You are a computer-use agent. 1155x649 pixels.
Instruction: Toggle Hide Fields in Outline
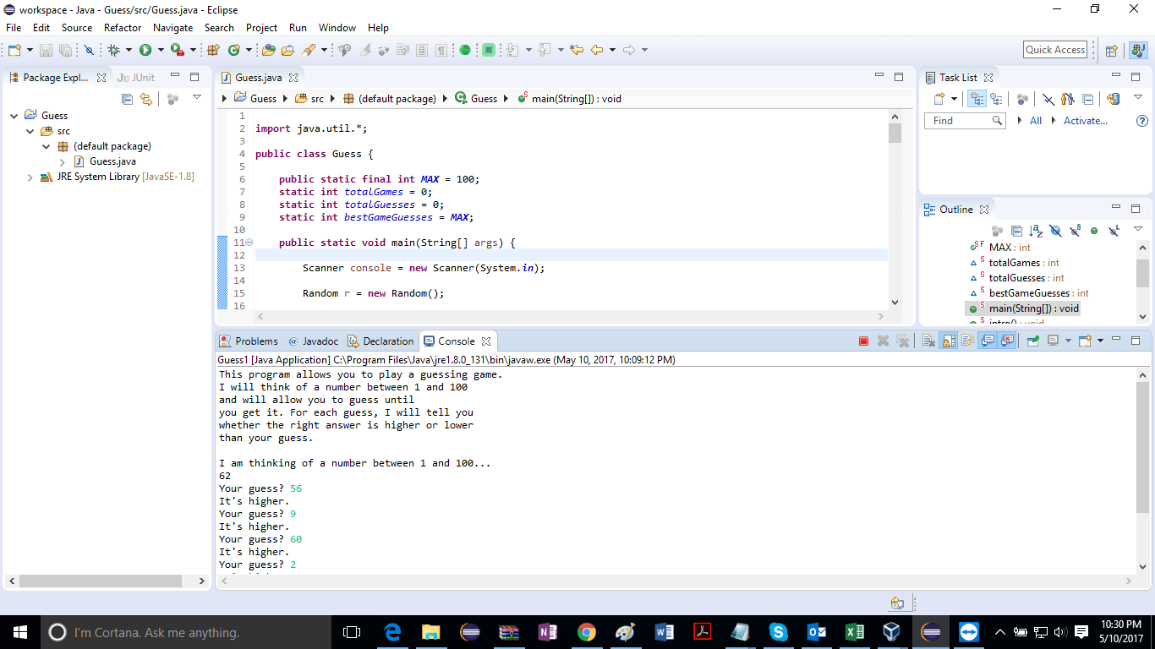(1055, 231)
